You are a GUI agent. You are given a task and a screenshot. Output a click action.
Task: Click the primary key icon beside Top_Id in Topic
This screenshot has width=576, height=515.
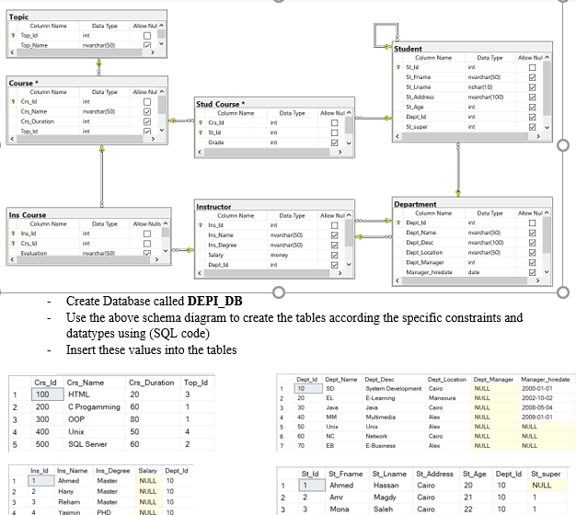pos(13,35)
